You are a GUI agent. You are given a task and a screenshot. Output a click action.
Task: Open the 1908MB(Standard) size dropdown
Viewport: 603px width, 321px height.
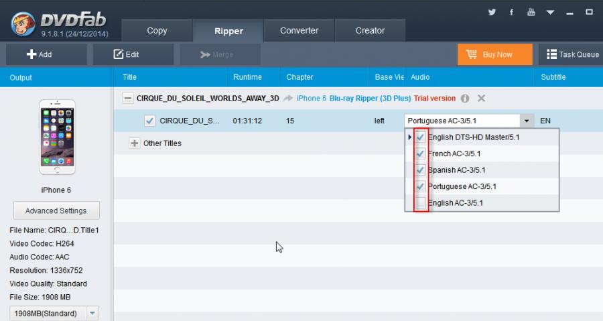coord(92,314)
